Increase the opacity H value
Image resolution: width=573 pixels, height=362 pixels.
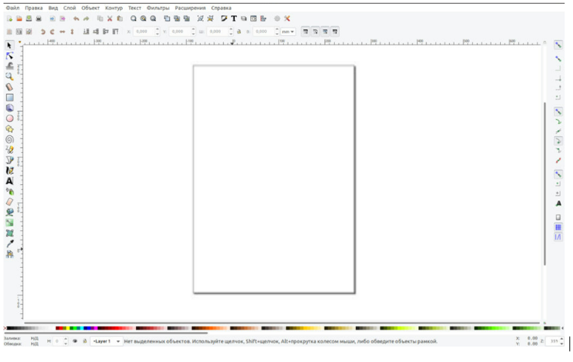coord(65,339)
